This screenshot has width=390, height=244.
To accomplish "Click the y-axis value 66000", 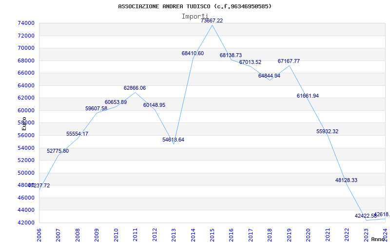I will click(x=26, y=73).
